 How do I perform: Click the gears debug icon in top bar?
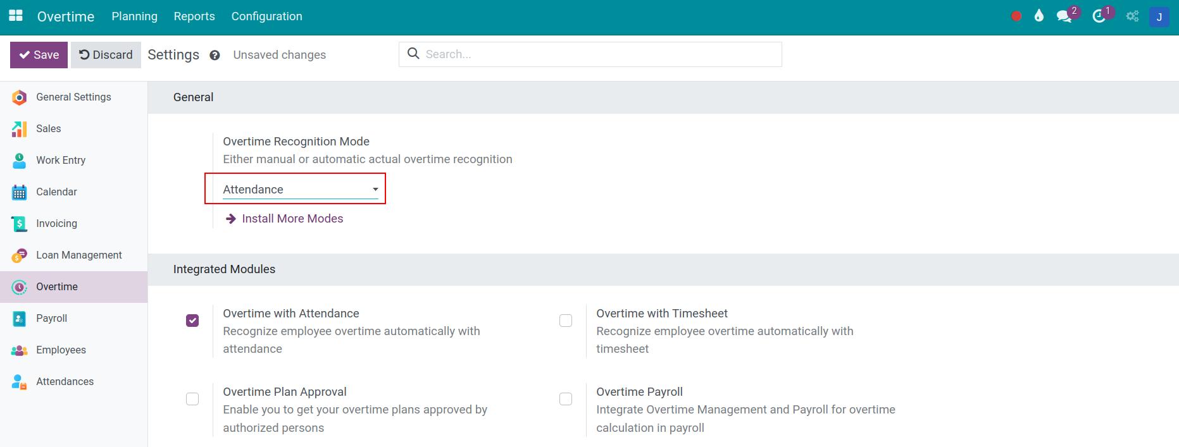click(1132, 16)
